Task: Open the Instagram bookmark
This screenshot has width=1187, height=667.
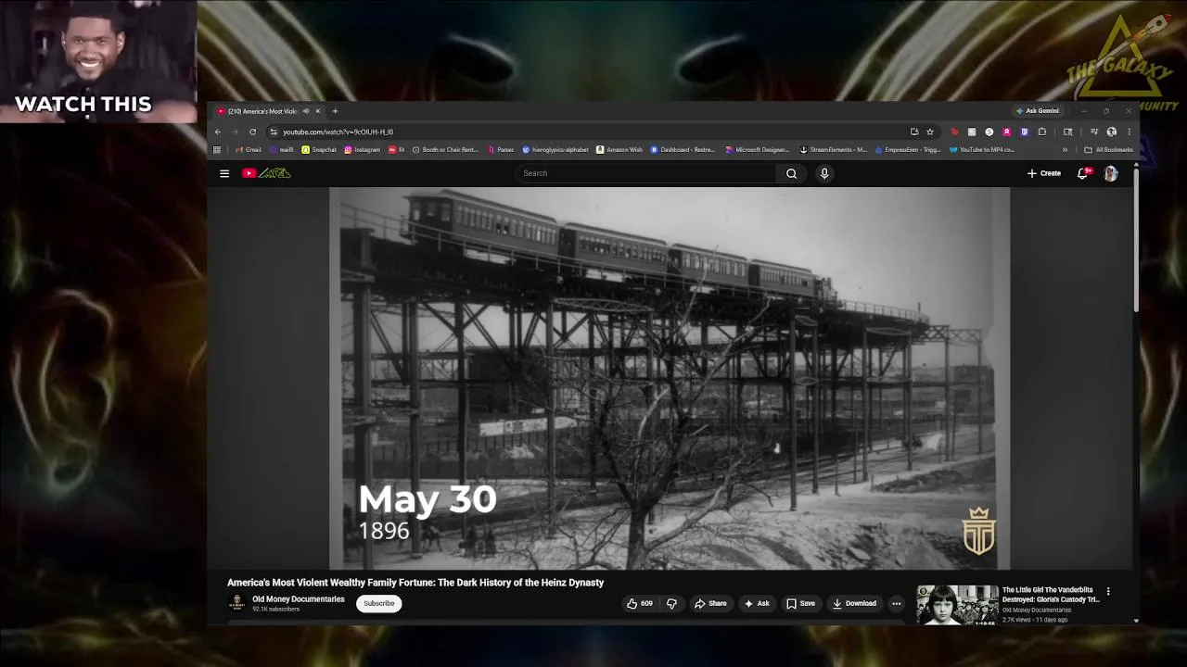Action: 363,150
